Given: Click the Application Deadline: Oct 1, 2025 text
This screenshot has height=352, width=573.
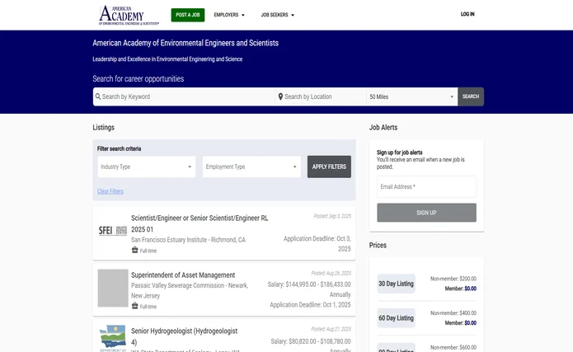Looking at the screenshot, I should [310, 305].
